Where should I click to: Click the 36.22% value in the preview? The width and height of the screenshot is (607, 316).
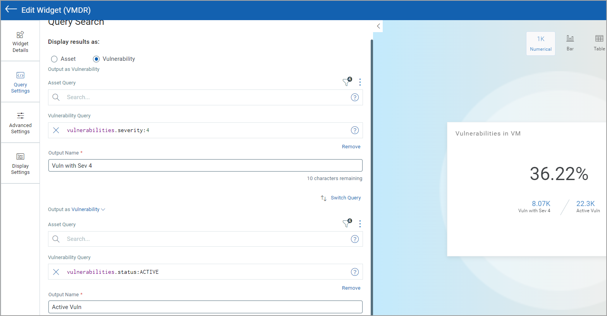point(559,173)
